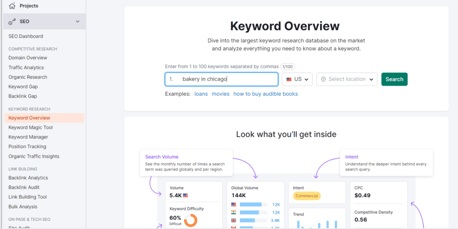Click the Projects home icon
This screenshot has height=229, width=458.
coord(12,5)
